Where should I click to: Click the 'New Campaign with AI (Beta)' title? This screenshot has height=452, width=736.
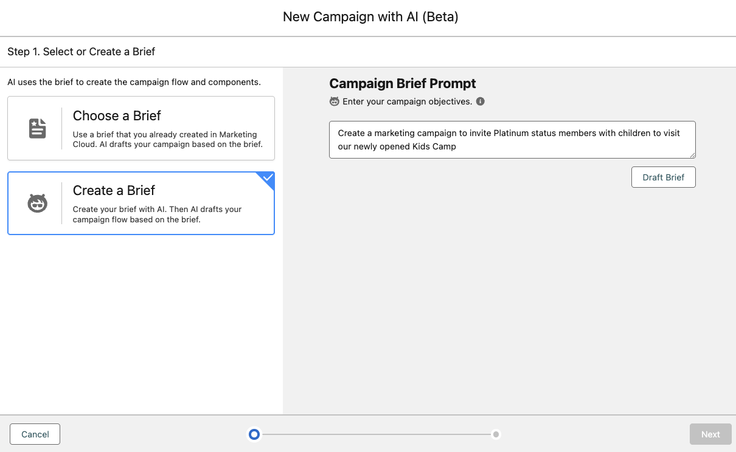(x=370, y=17)
